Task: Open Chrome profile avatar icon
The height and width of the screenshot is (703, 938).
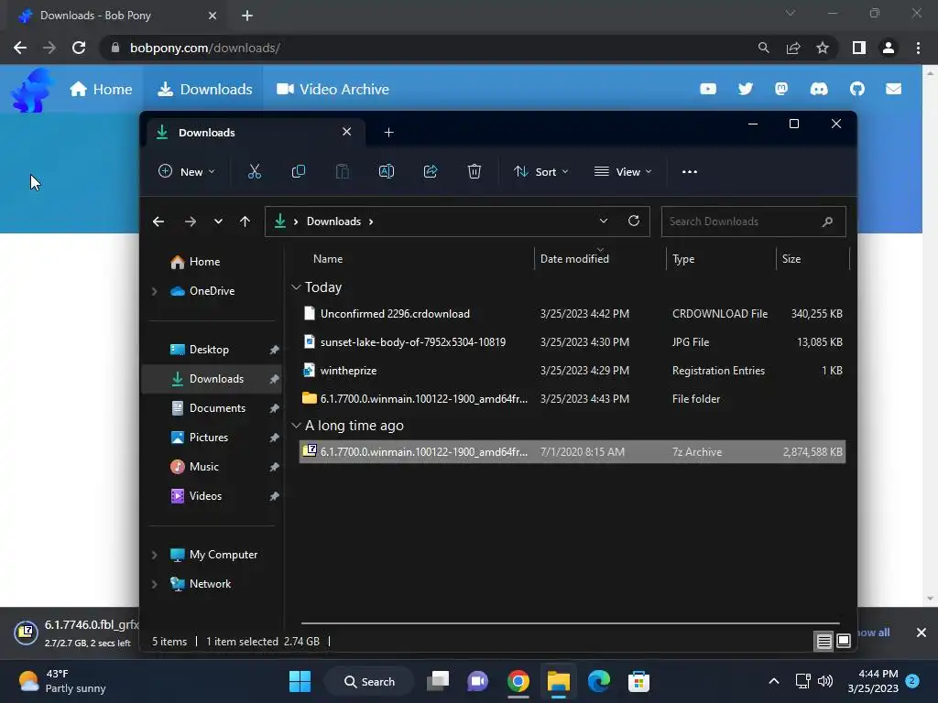Action: coord(889,48)
